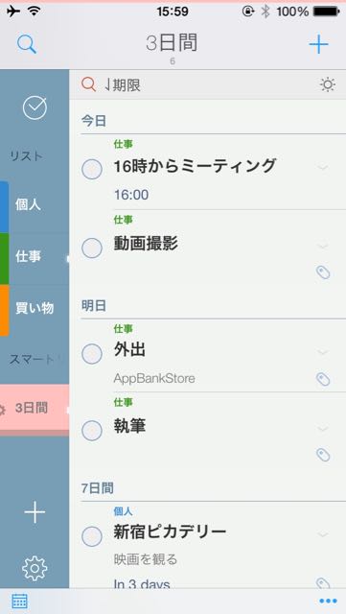
Task: Expand the 16時からミーティング task chevron
Action: [x=322, y=168]
